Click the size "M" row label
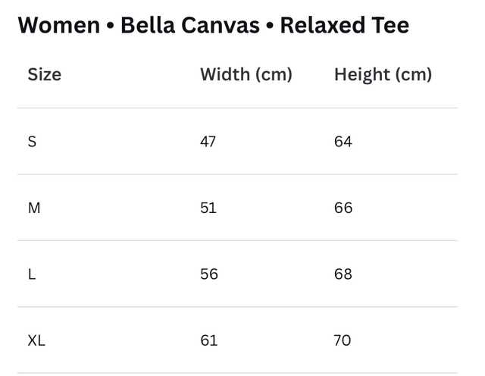Image resolution: width=485 pixels, height=376 pixels. point(34,208)
